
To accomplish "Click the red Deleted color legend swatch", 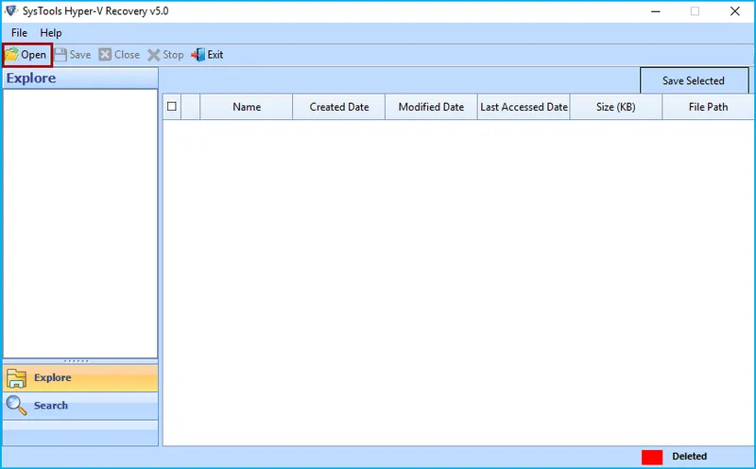I will coord(652,457).
